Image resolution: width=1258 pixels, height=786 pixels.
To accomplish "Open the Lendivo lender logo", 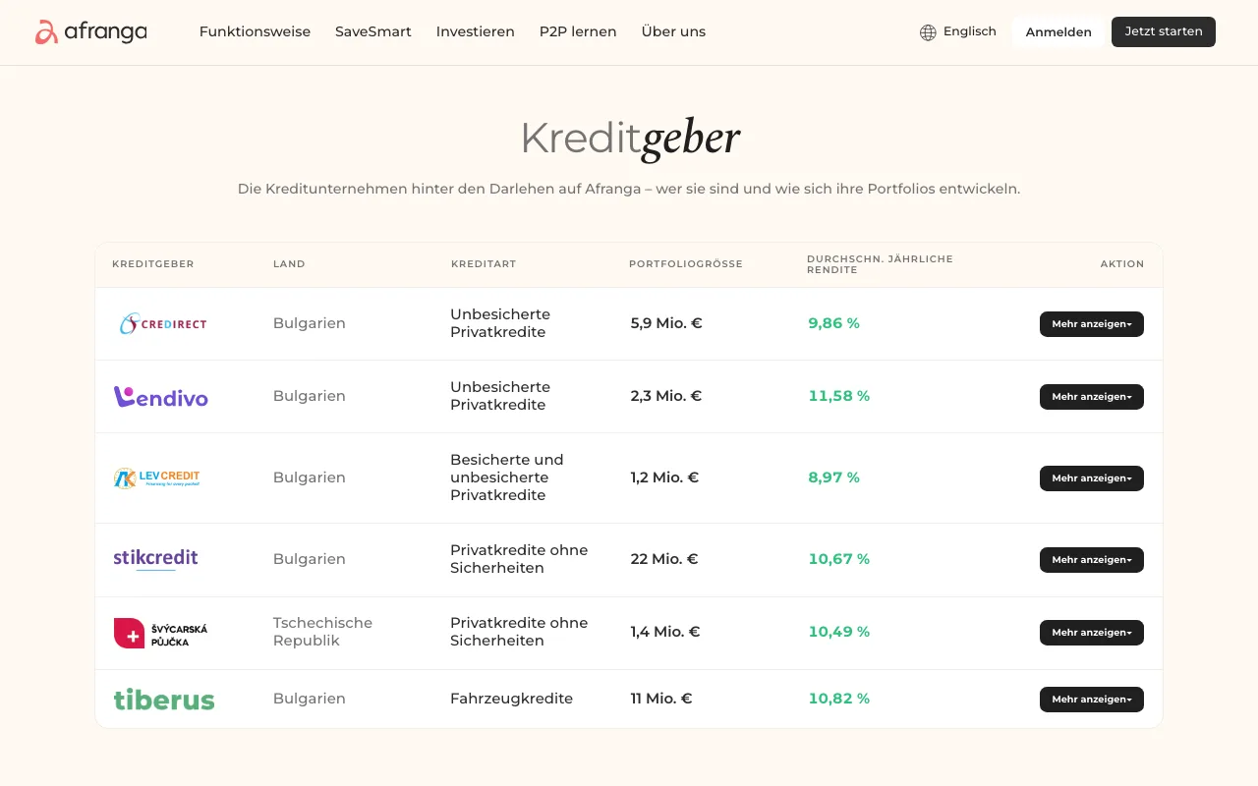I will (x=161, y=396).
